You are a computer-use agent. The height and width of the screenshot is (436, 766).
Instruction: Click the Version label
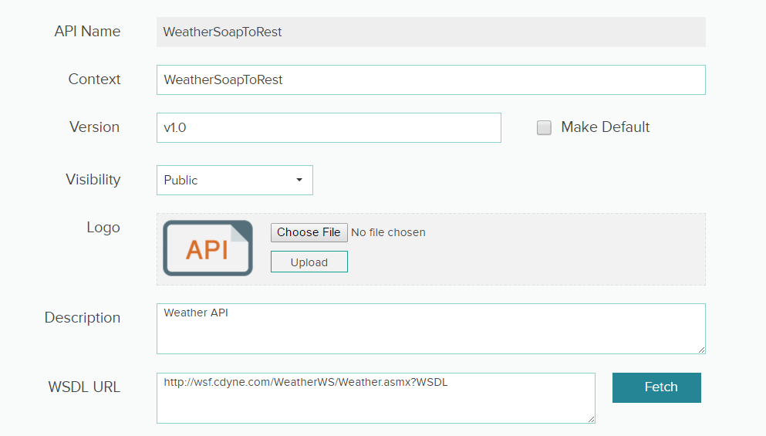[94, 127]
